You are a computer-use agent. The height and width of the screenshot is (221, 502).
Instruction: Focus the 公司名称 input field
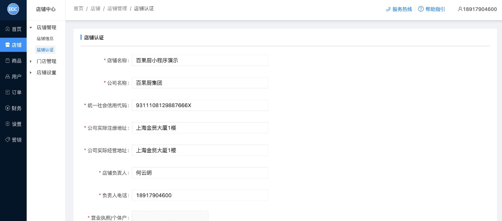point(200,83)
